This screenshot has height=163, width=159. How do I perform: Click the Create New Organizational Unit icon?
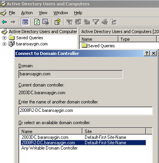[x=87, y=22]
